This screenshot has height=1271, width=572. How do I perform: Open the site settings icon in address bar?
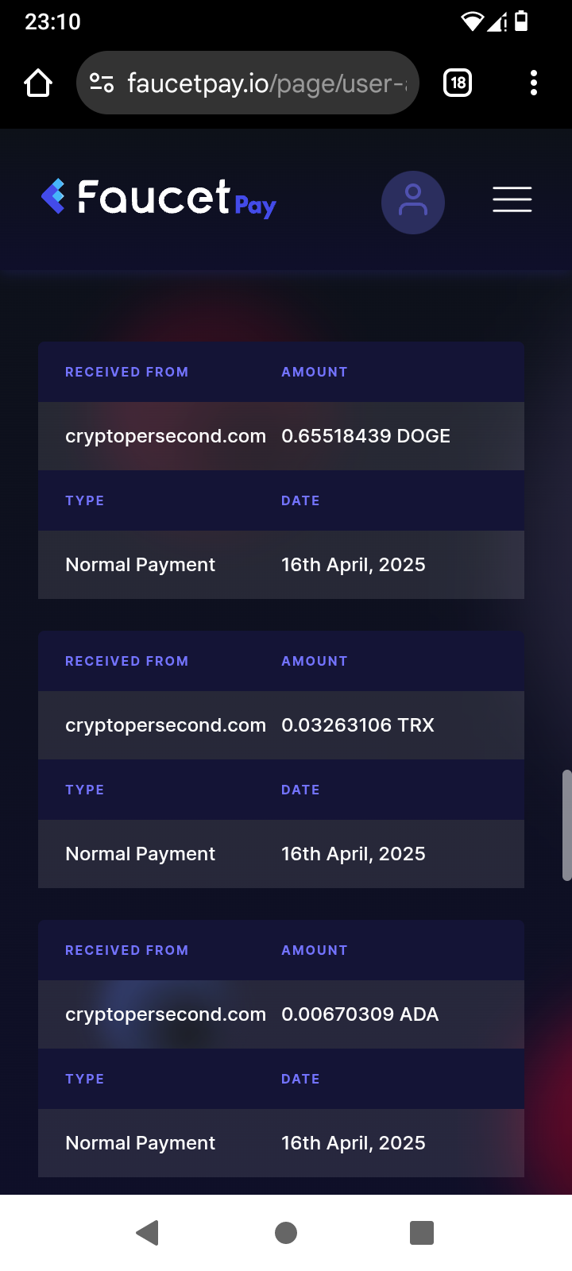click(102, 83)
